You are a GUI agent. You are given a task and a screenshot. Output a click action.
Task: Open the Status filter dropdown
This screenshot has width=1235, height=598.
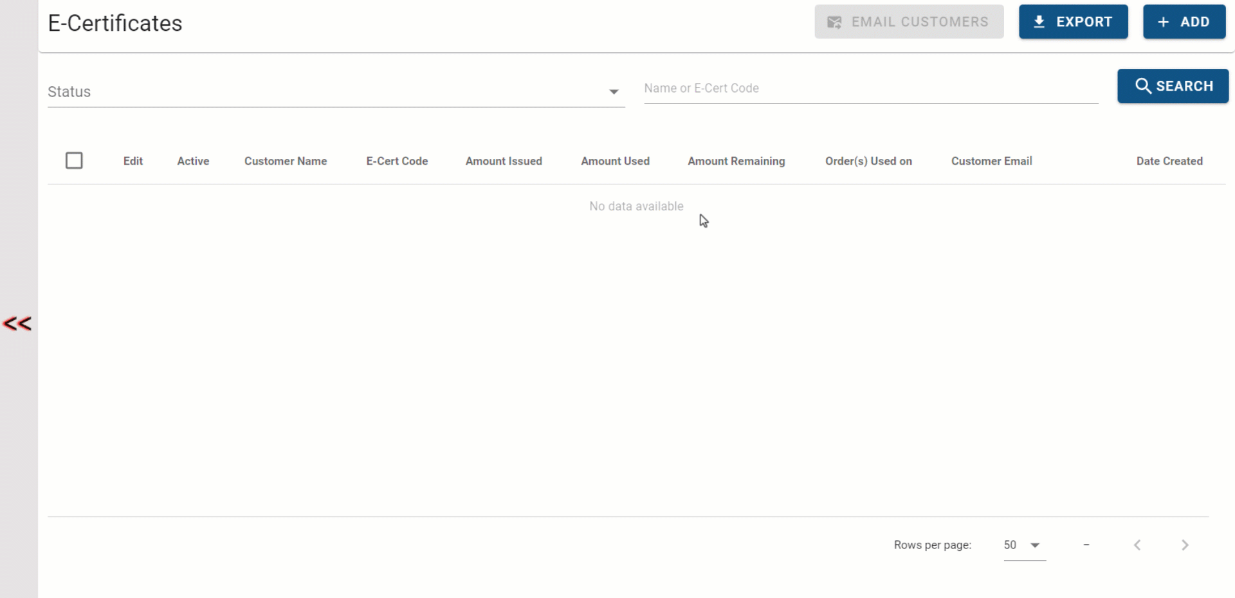tap(336, 92)
